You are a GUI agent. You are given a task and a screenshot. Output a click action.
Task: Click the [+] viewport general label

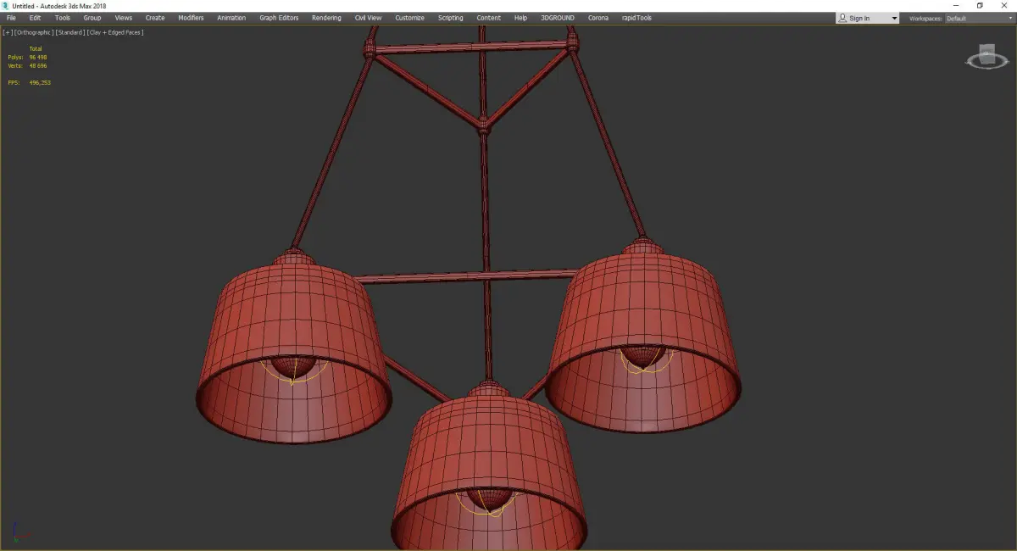click(8, 32)
